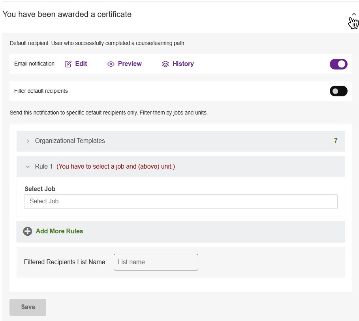Click the stacked layers History icon
The width and height of the screenshot is (359, 321).
pos(165,64)
